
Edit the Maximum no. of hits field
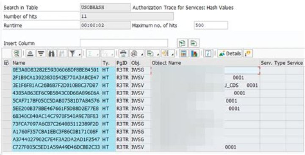click(x=211, y=25)
